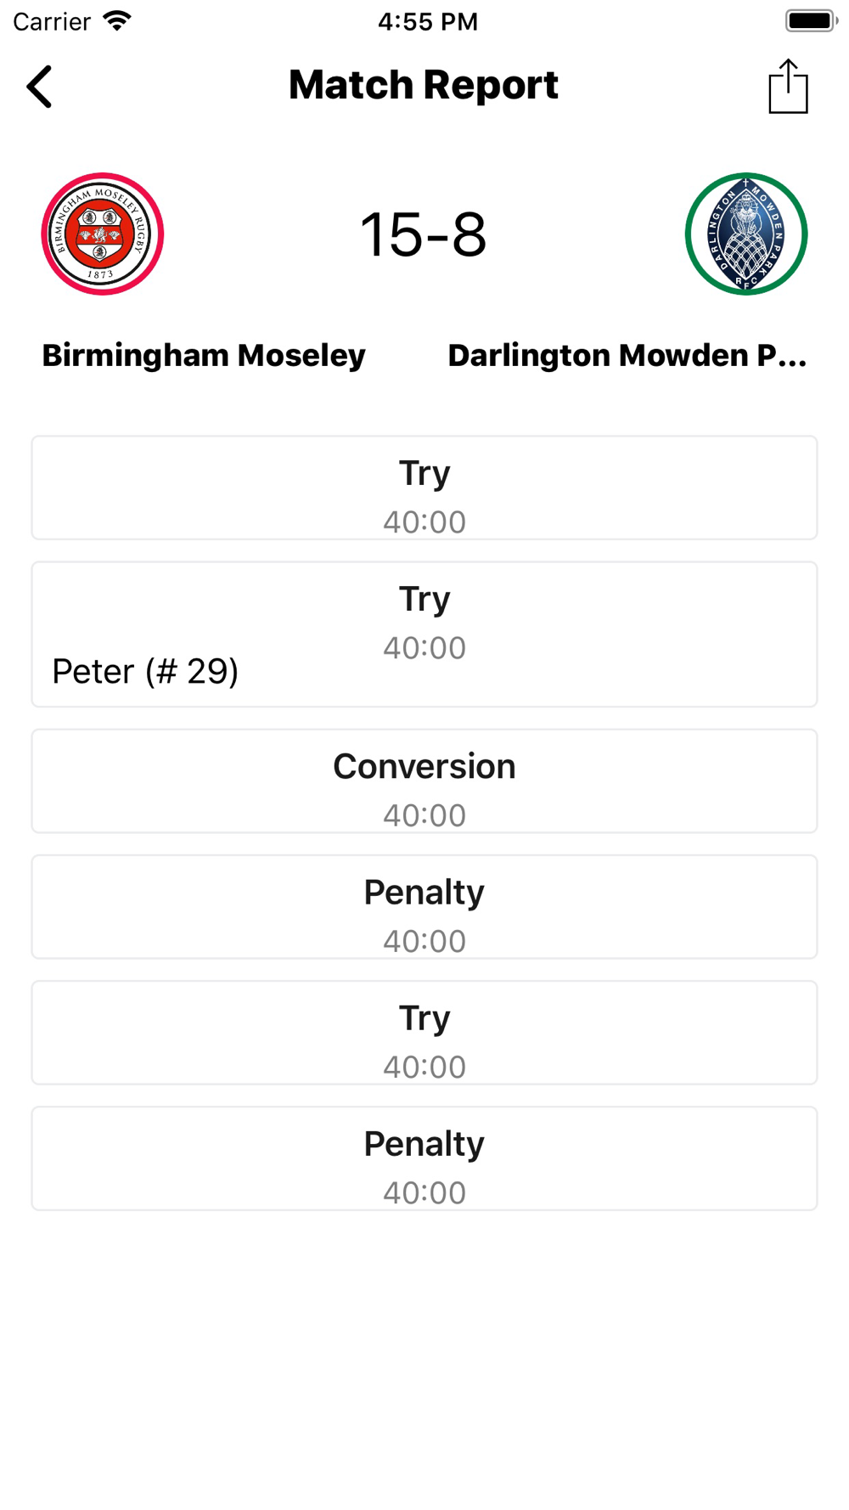Tap the 15-8 match score

click(424, 235)
